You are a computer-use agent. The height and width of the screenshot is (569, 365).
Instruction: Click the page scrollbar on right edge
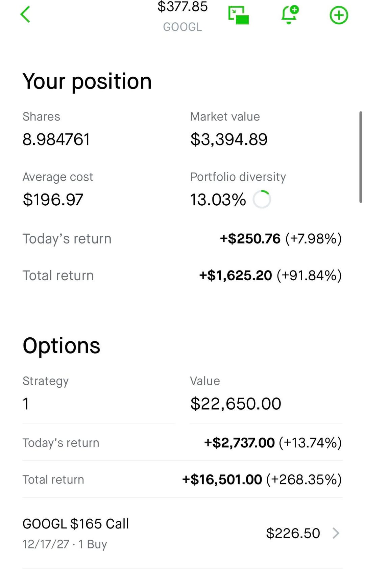(361, 157)
